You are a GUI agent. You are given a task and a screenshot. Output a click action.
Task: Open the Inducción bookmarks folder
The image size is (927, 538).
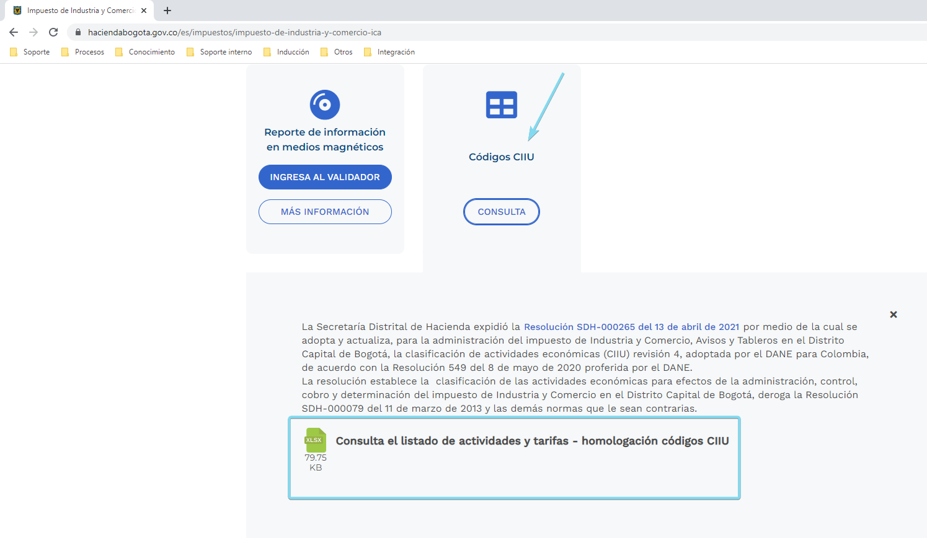pyautogui.click(x=286, y=52)
